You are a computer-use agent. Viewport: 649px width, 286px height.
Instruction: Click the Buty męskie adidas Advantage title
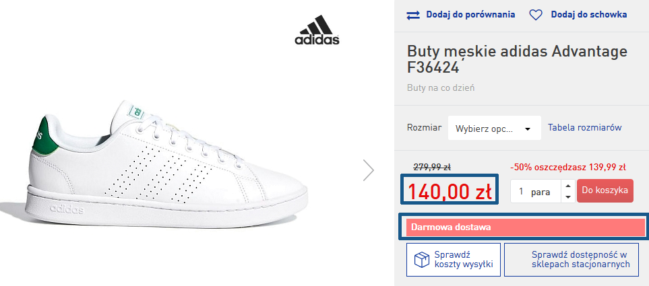(518, 59)
